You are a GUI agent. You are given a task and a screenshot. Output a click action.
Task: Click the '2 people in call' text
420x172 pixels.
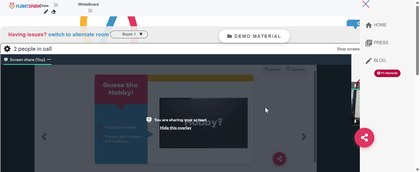(x=33, y=49)
